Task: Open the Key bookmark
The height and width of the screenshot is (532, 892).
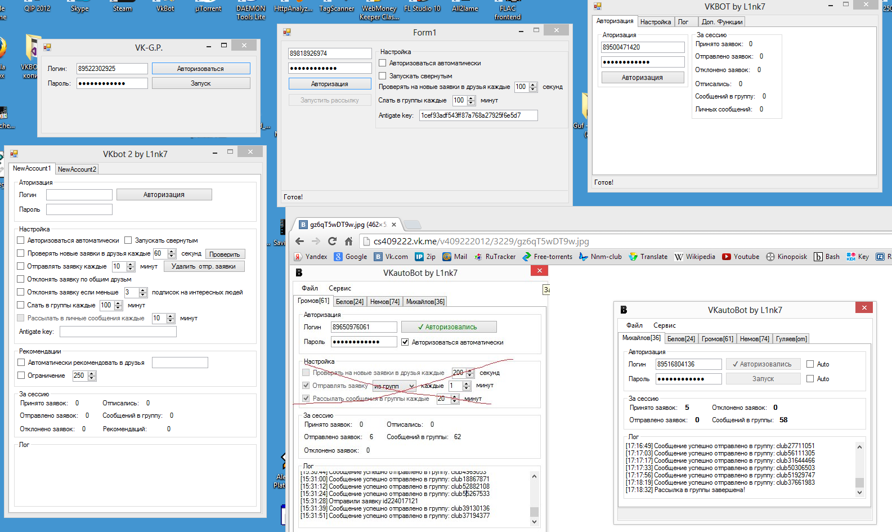Action: coord(858,257)
